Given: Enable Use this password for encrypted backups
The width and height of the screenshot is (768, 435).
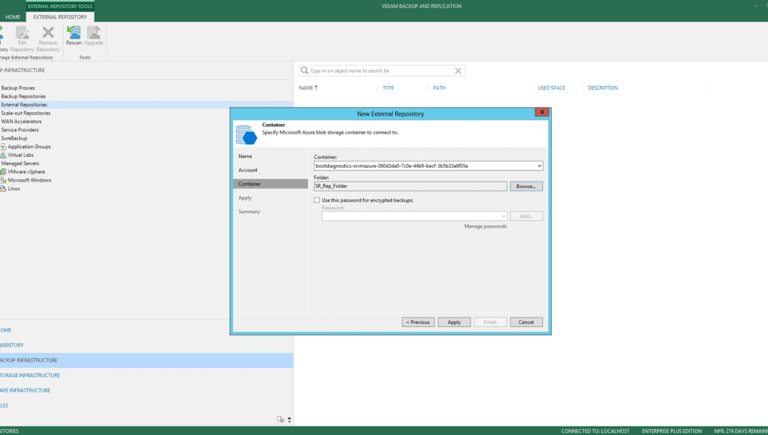Looking at the screenshot, I should tap(317, 200).
